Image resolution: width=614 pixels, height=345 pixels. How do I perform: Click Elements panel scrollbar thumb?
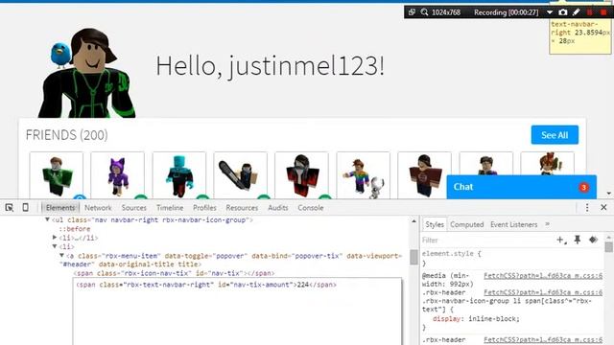coord(413,257)
